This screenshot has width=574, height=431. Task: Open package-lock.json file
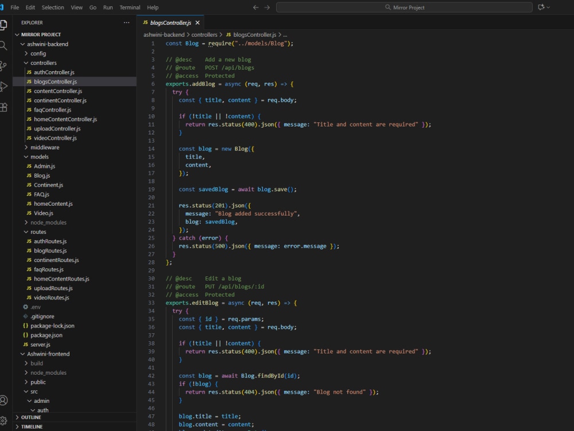tap(75, 326)
